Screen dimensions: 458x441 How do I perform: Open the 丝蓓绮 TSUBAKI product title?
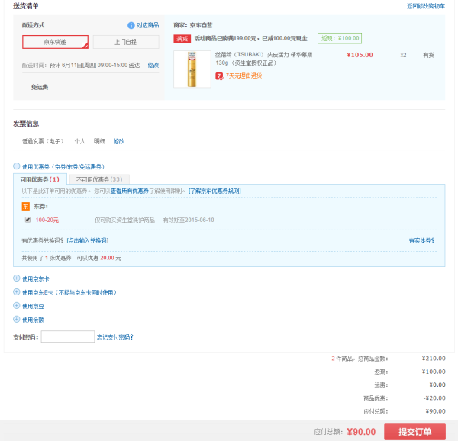(x=264, y=59)
